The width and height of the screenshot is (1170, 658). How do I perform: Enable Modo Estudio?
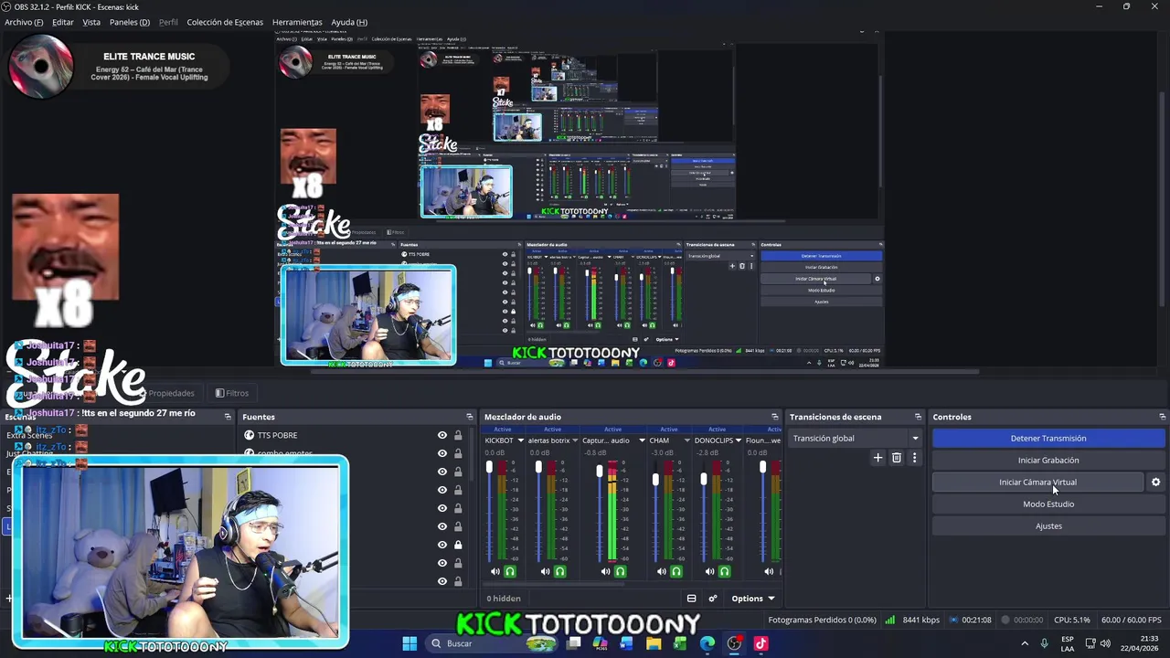point(1048,504)
